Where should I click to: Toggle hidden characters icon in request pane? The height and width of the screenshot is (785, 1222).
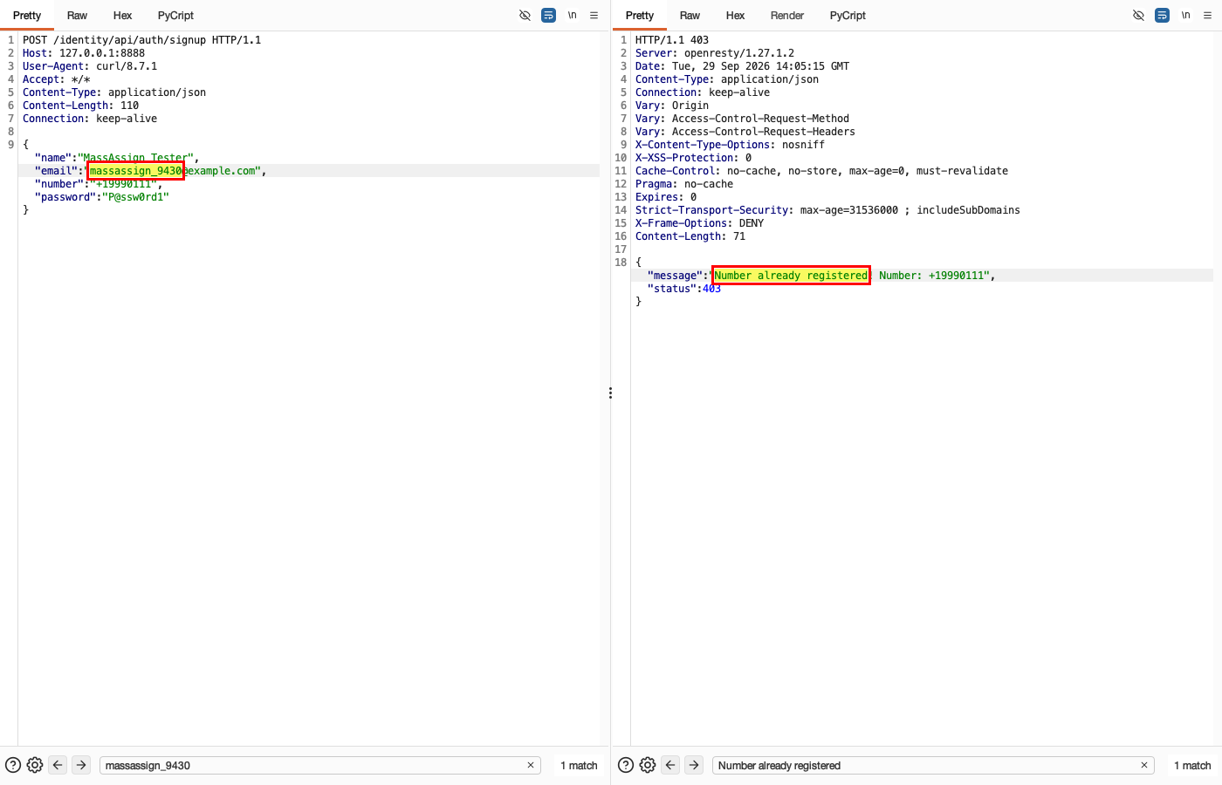point(525,16)
